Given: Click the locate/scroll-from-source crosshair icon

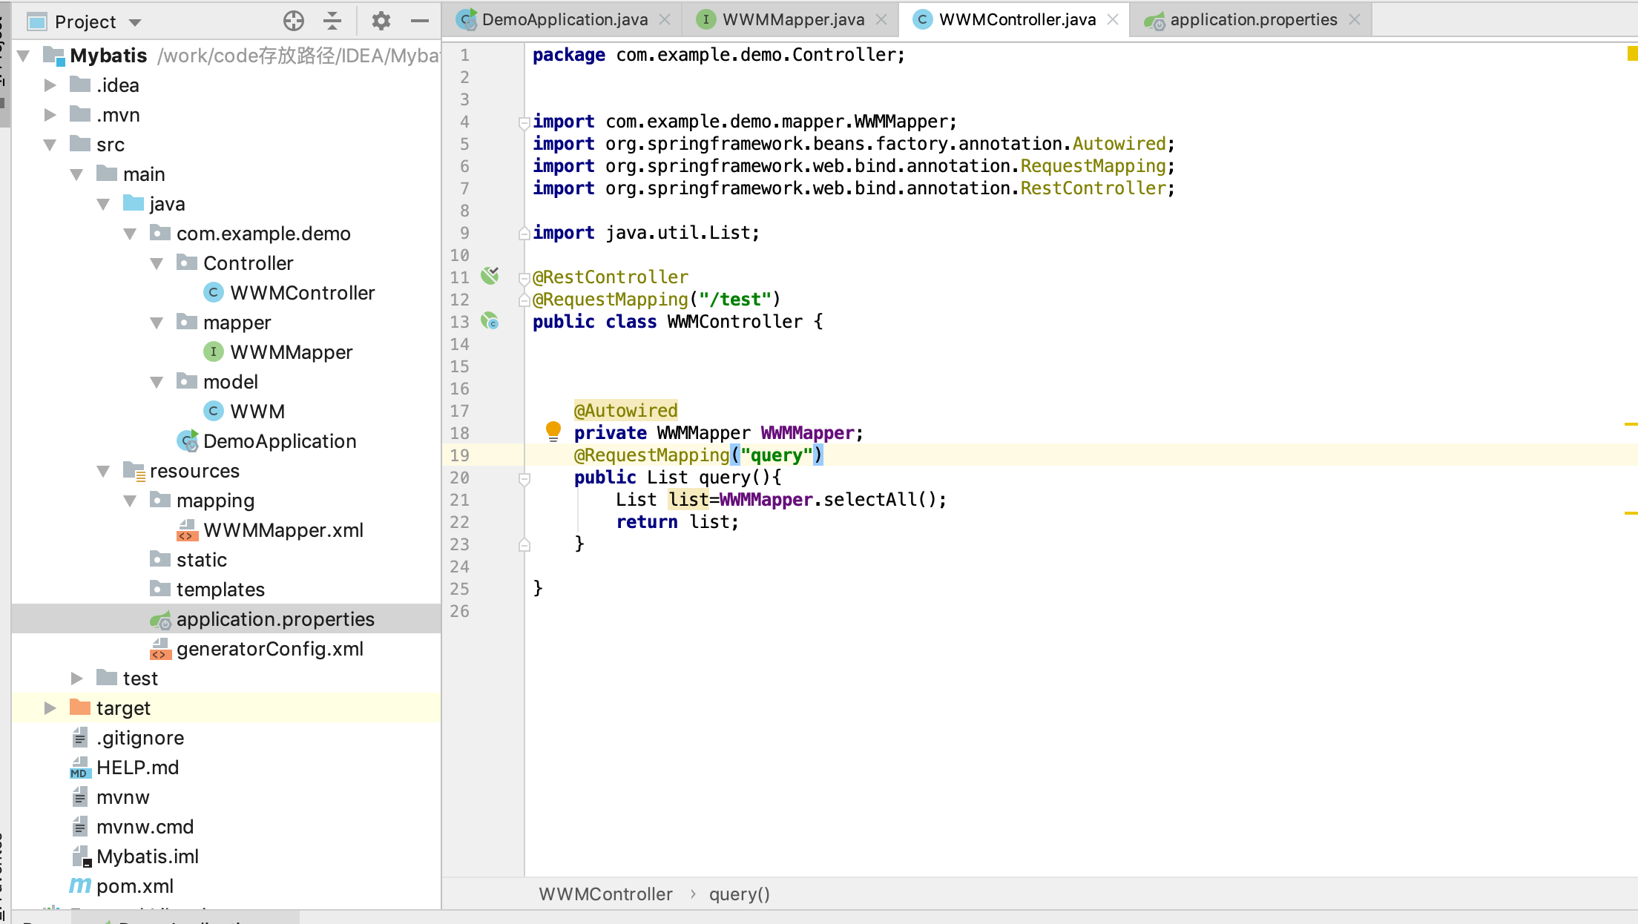Looking at the screenshot, I should point(294,21).
